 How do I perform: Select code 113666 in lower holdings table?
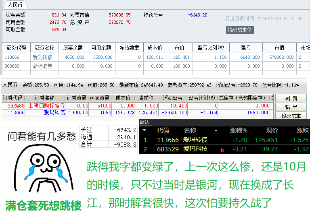16,113
